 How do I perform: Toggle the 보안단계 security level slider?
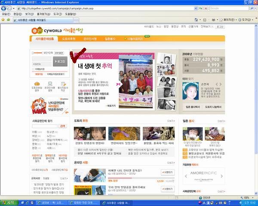tap(37, 53)
